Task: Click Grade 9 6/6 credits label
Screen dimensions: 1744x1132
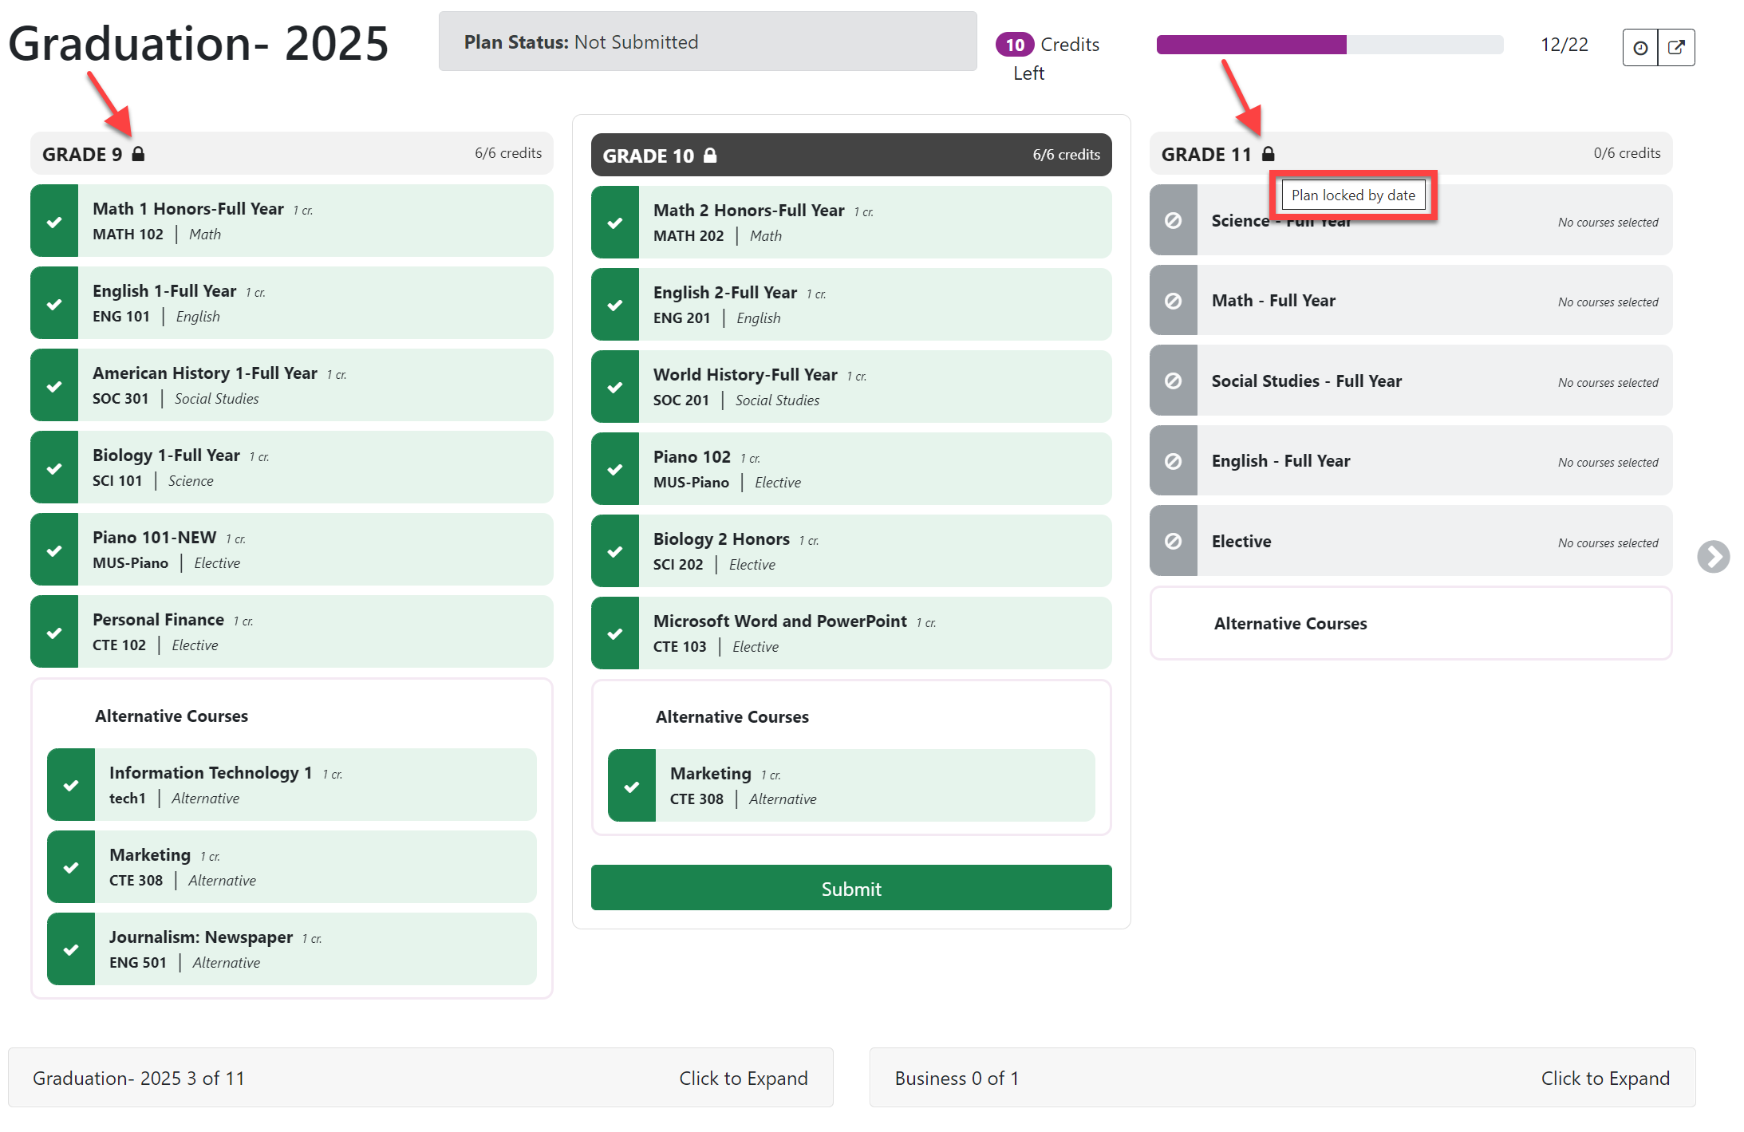Action: [508, 153]
